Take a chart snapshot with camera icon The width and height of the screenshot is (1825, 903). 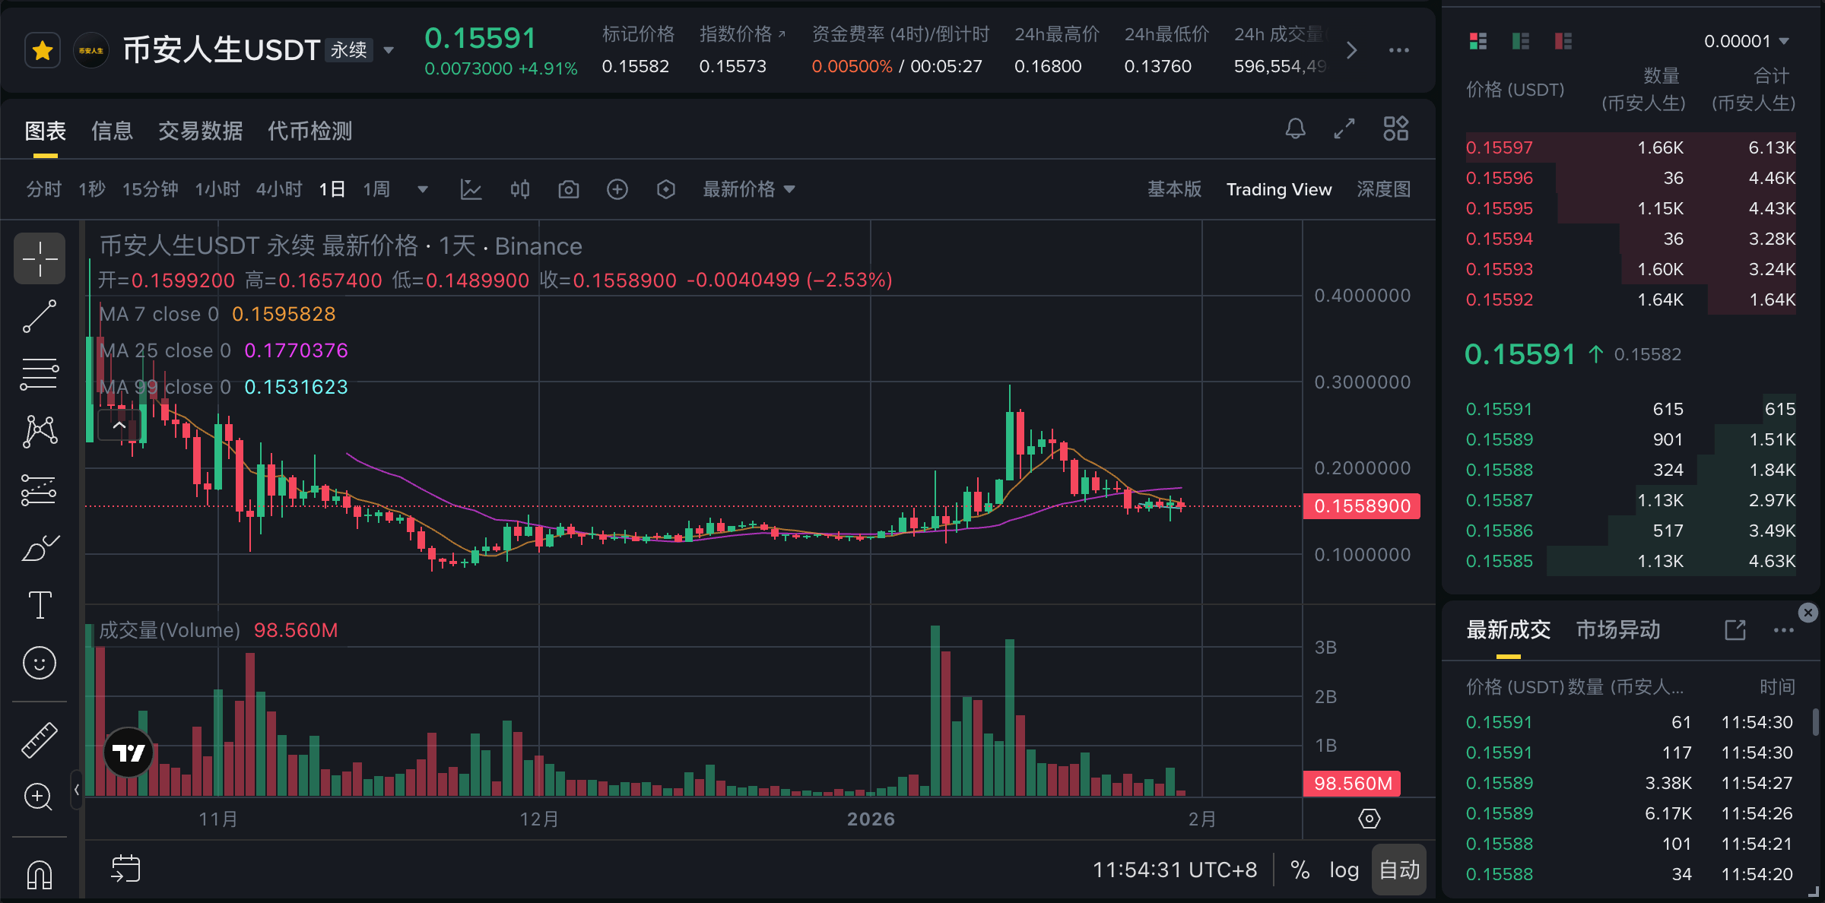[569, 189]
